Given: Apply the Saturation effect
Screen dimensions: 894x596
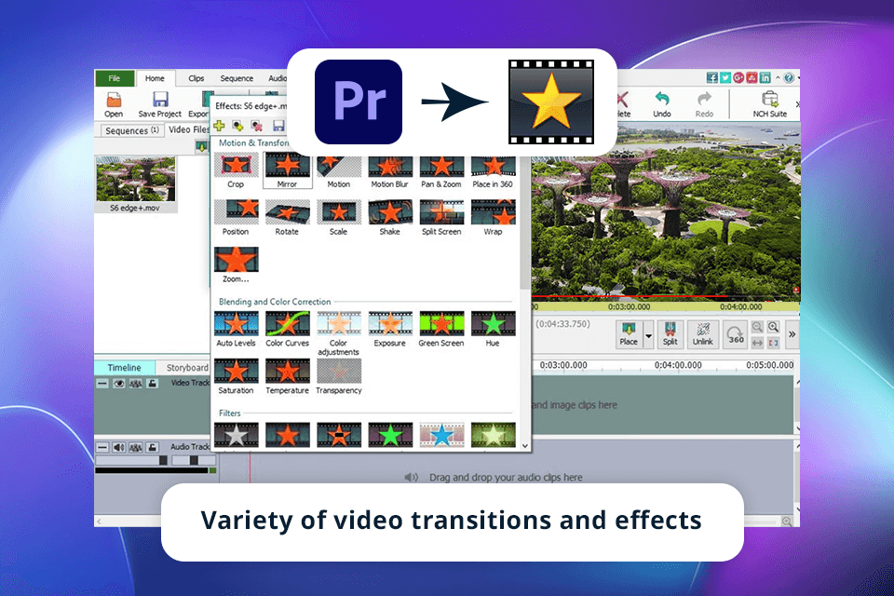Looking at the screenshot, I should pos(236,376).
